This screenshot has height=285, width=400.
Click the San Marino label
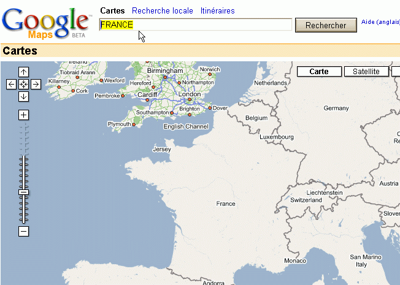(x=366, y=257)
